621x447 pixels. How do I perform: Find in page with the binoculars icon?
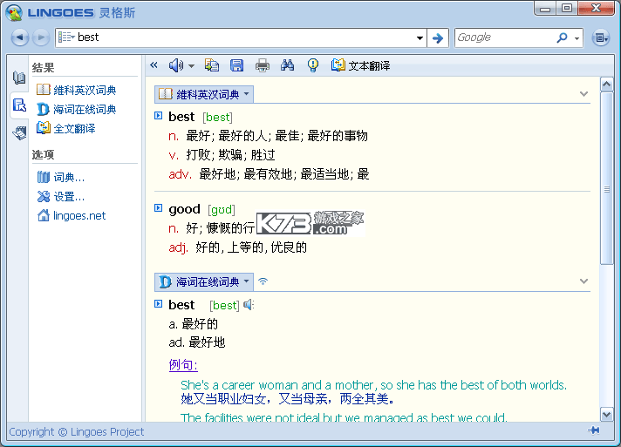coord(287,65)
